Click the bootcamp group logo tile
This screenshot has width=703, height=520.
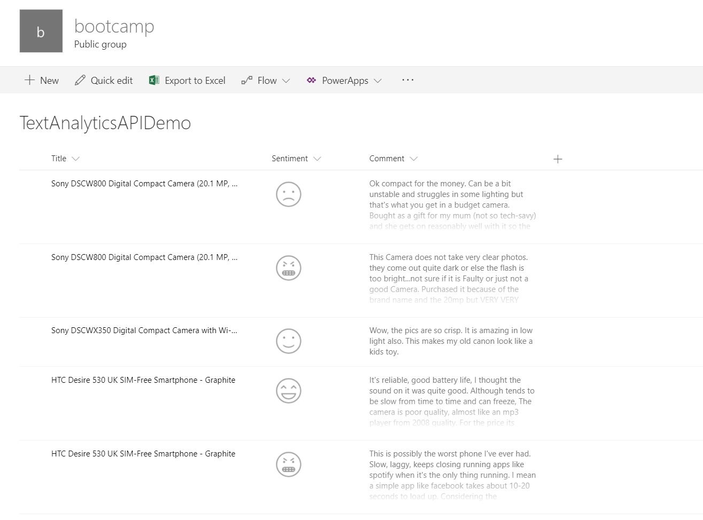(x=41, y=31)
